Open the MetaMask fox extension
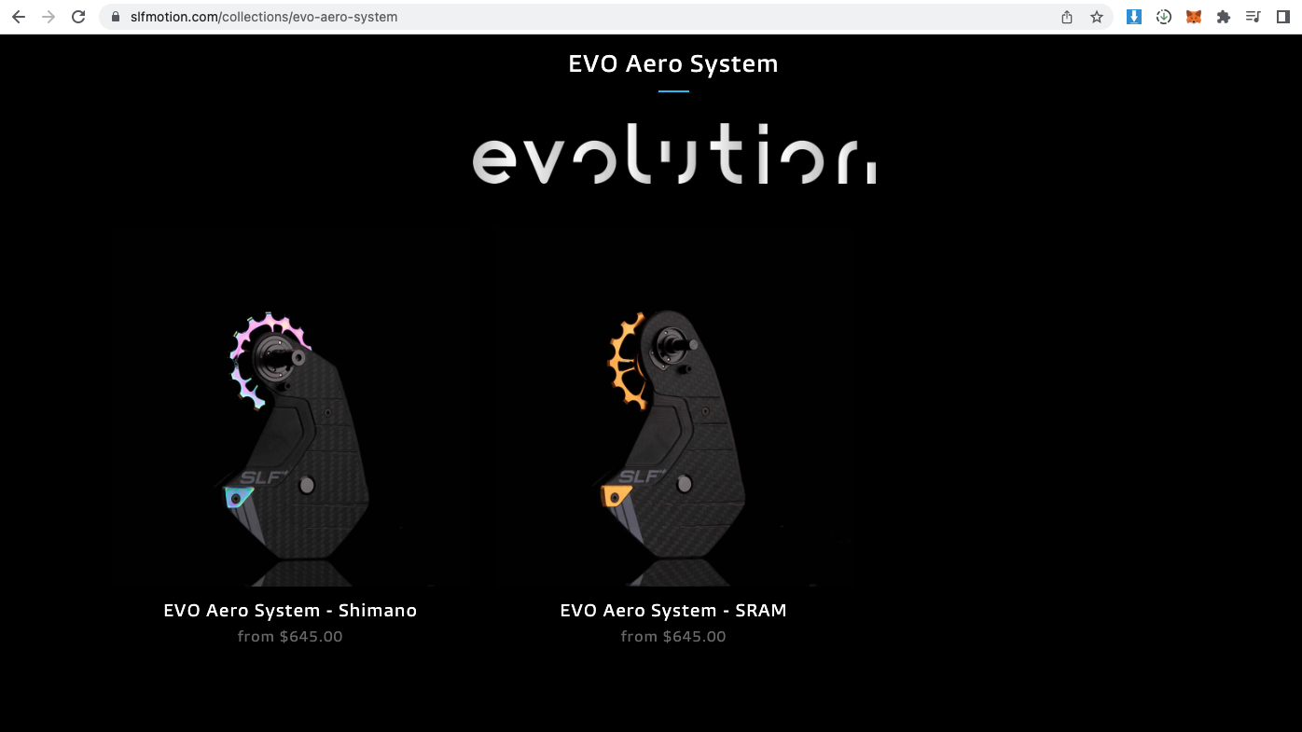 1194,17
